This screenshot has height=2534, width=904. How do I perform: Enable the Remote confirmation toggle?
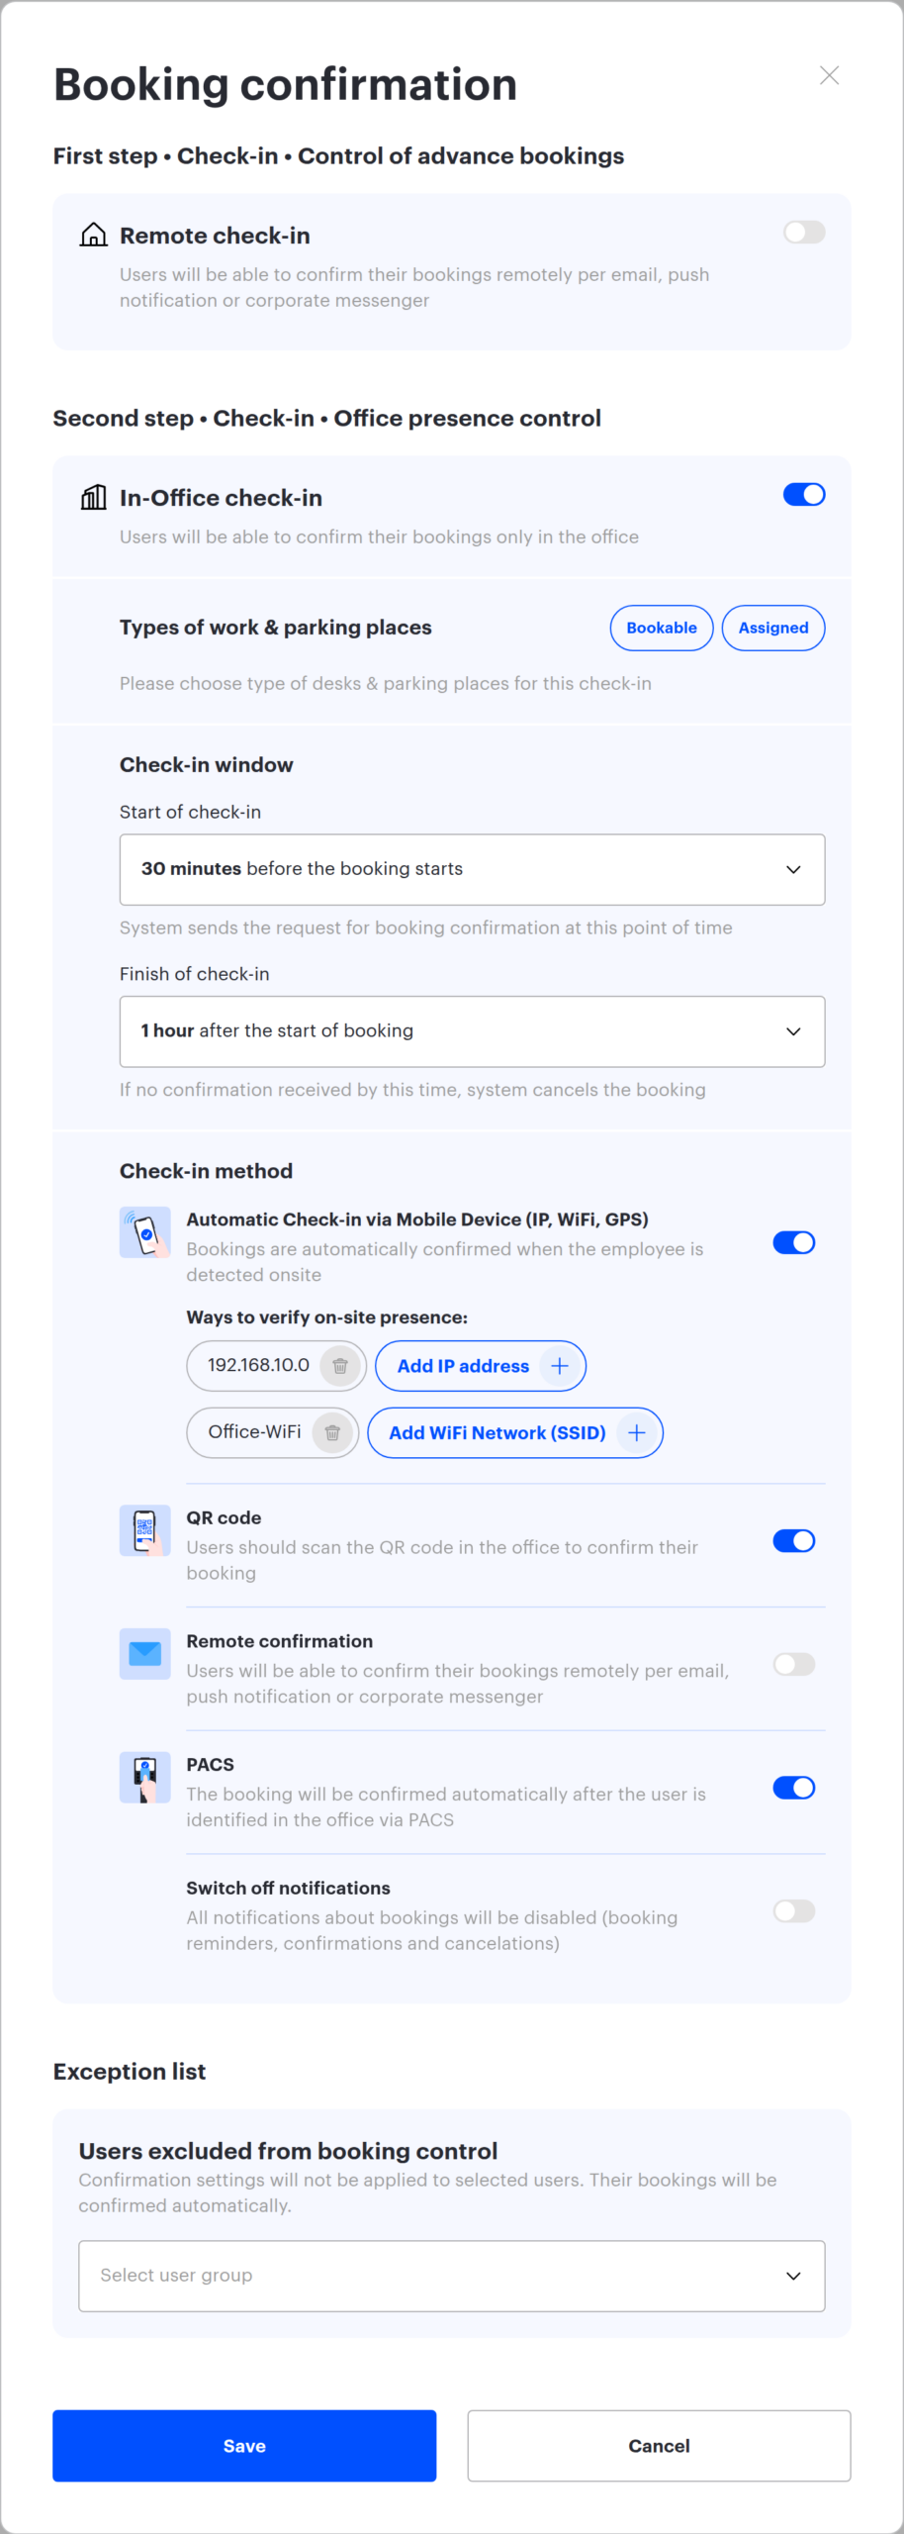pyautogui.click(x=794, y=1665)
